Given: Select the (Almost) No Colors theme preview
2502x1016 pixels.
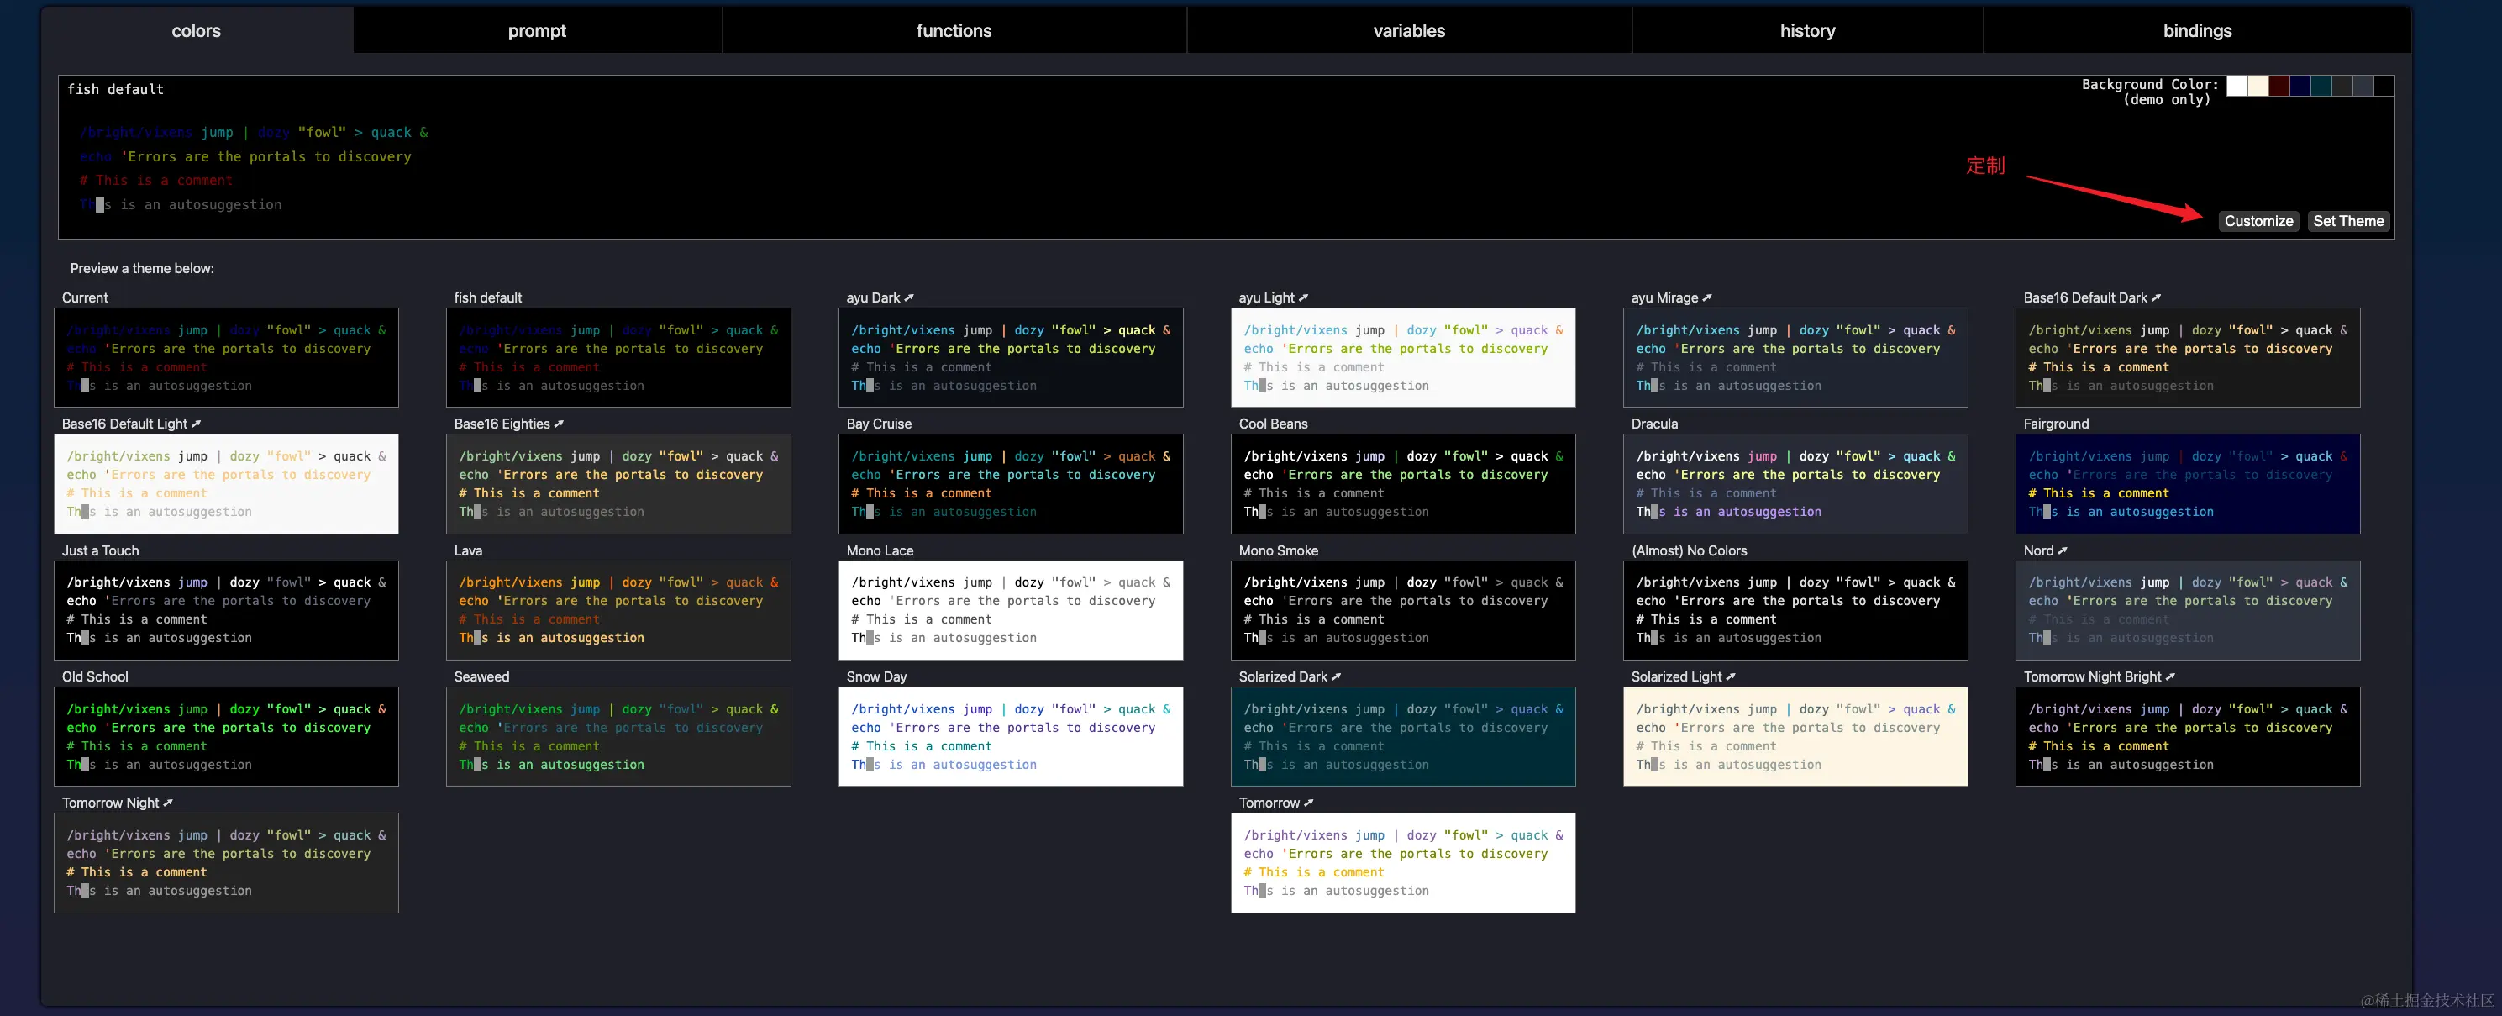Looking at the screenshot, I should pos(1796,610).
